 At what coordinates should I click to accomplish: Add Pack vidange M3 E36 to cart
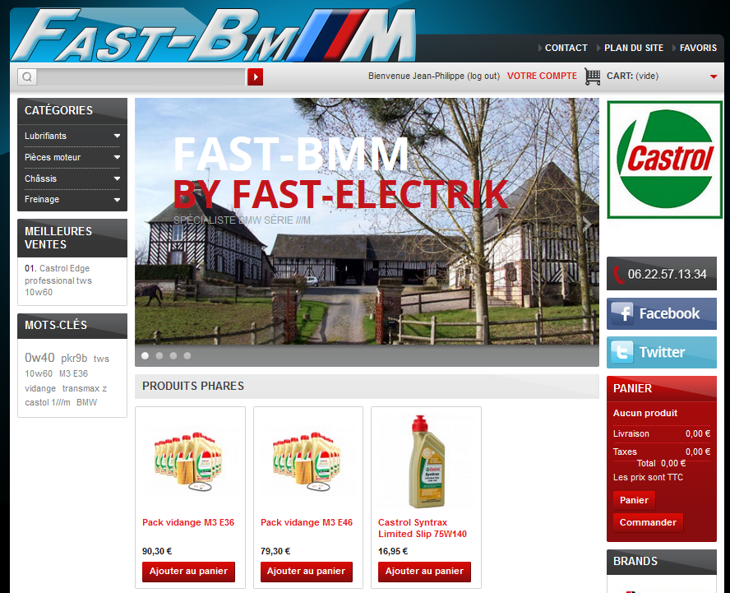pyautogui.click(x=188, y=572)
